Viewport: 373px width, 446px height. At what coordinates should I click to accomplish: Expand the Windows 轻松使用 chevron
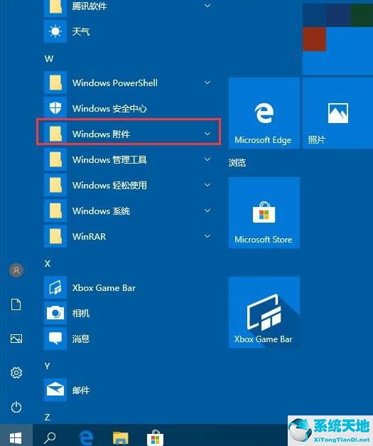point(207,185)
